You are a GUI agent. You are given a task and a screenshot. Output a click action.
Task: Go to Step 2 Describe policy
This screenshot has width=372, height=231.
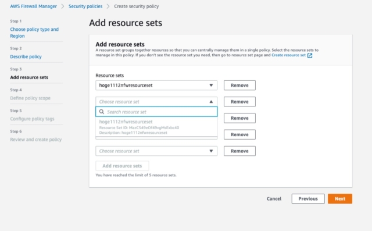click(26, 56)
